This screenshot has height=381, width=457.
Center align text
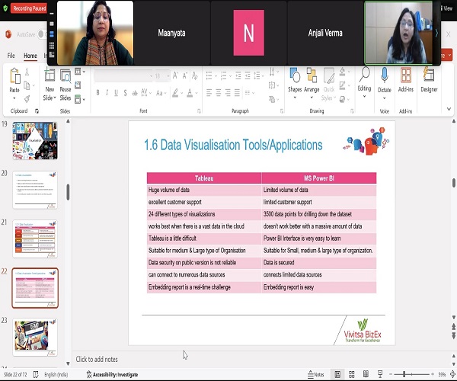tap(219, 93)
